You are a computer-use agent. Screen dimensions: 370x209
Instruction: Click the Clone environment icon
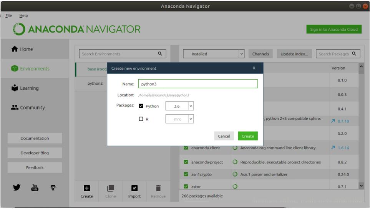[110, 188]
